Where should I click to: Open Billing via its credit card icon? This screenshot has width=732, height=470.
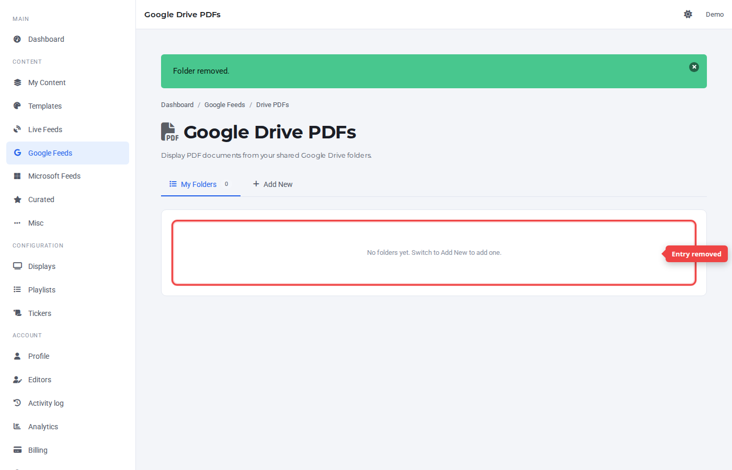pos(17,450)
